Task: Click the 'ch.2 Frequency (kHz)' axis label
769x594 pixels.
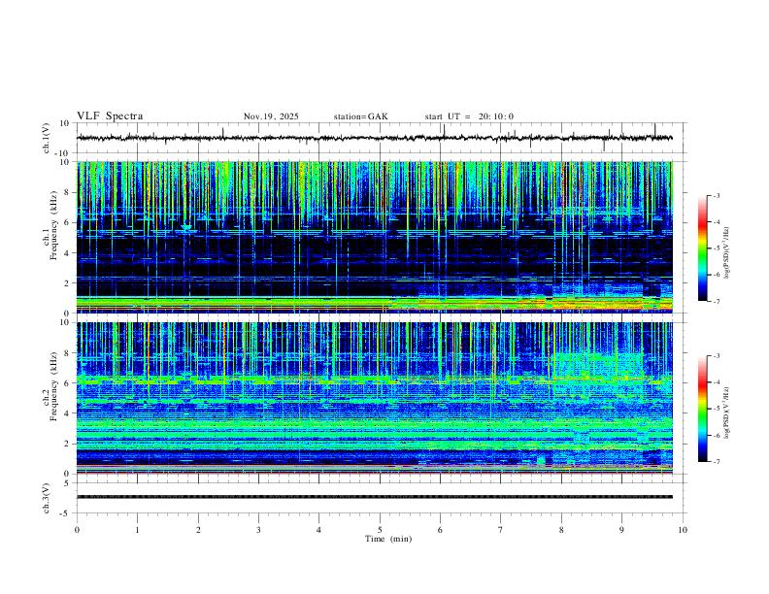Action: 50,386
